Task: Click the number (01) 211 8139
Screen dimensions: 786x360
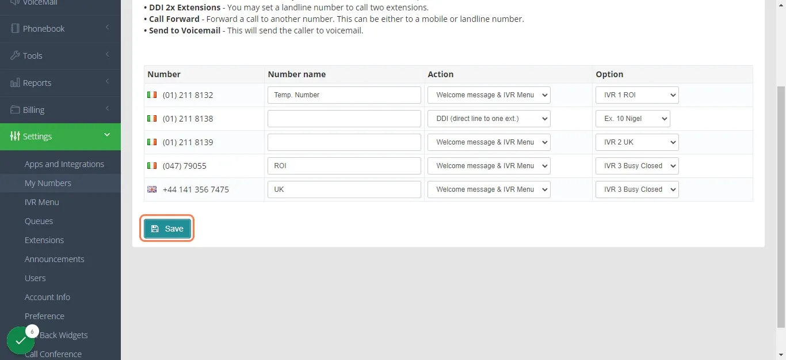Action: tap(188, 142)
